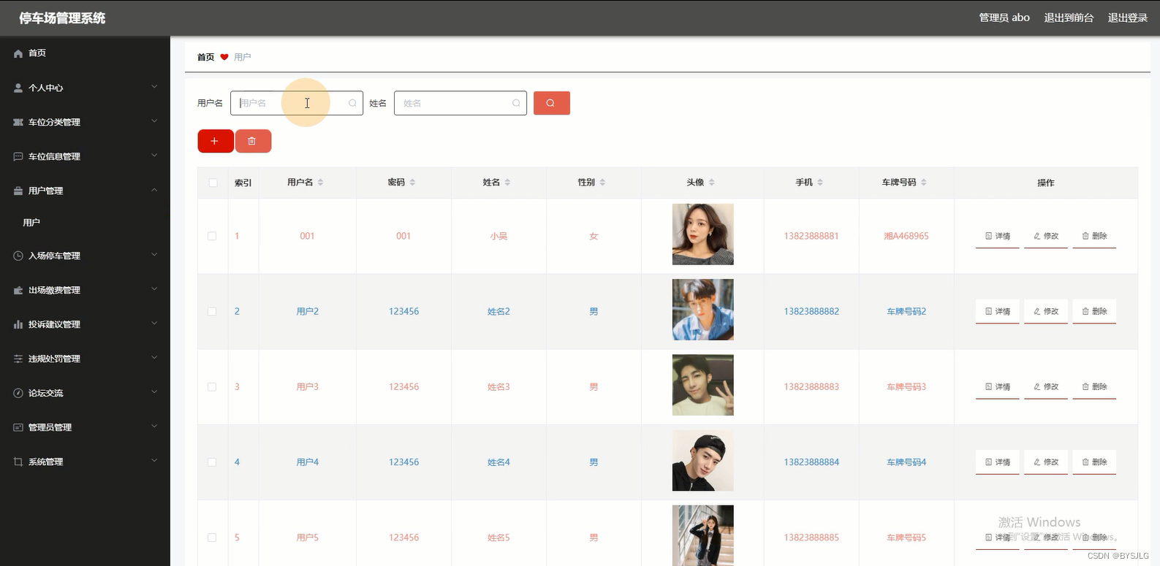Click the crop icon beside 系统管理
This screenshot has width=1160, height=566.
pyautogui.click(x=18, y=462)
